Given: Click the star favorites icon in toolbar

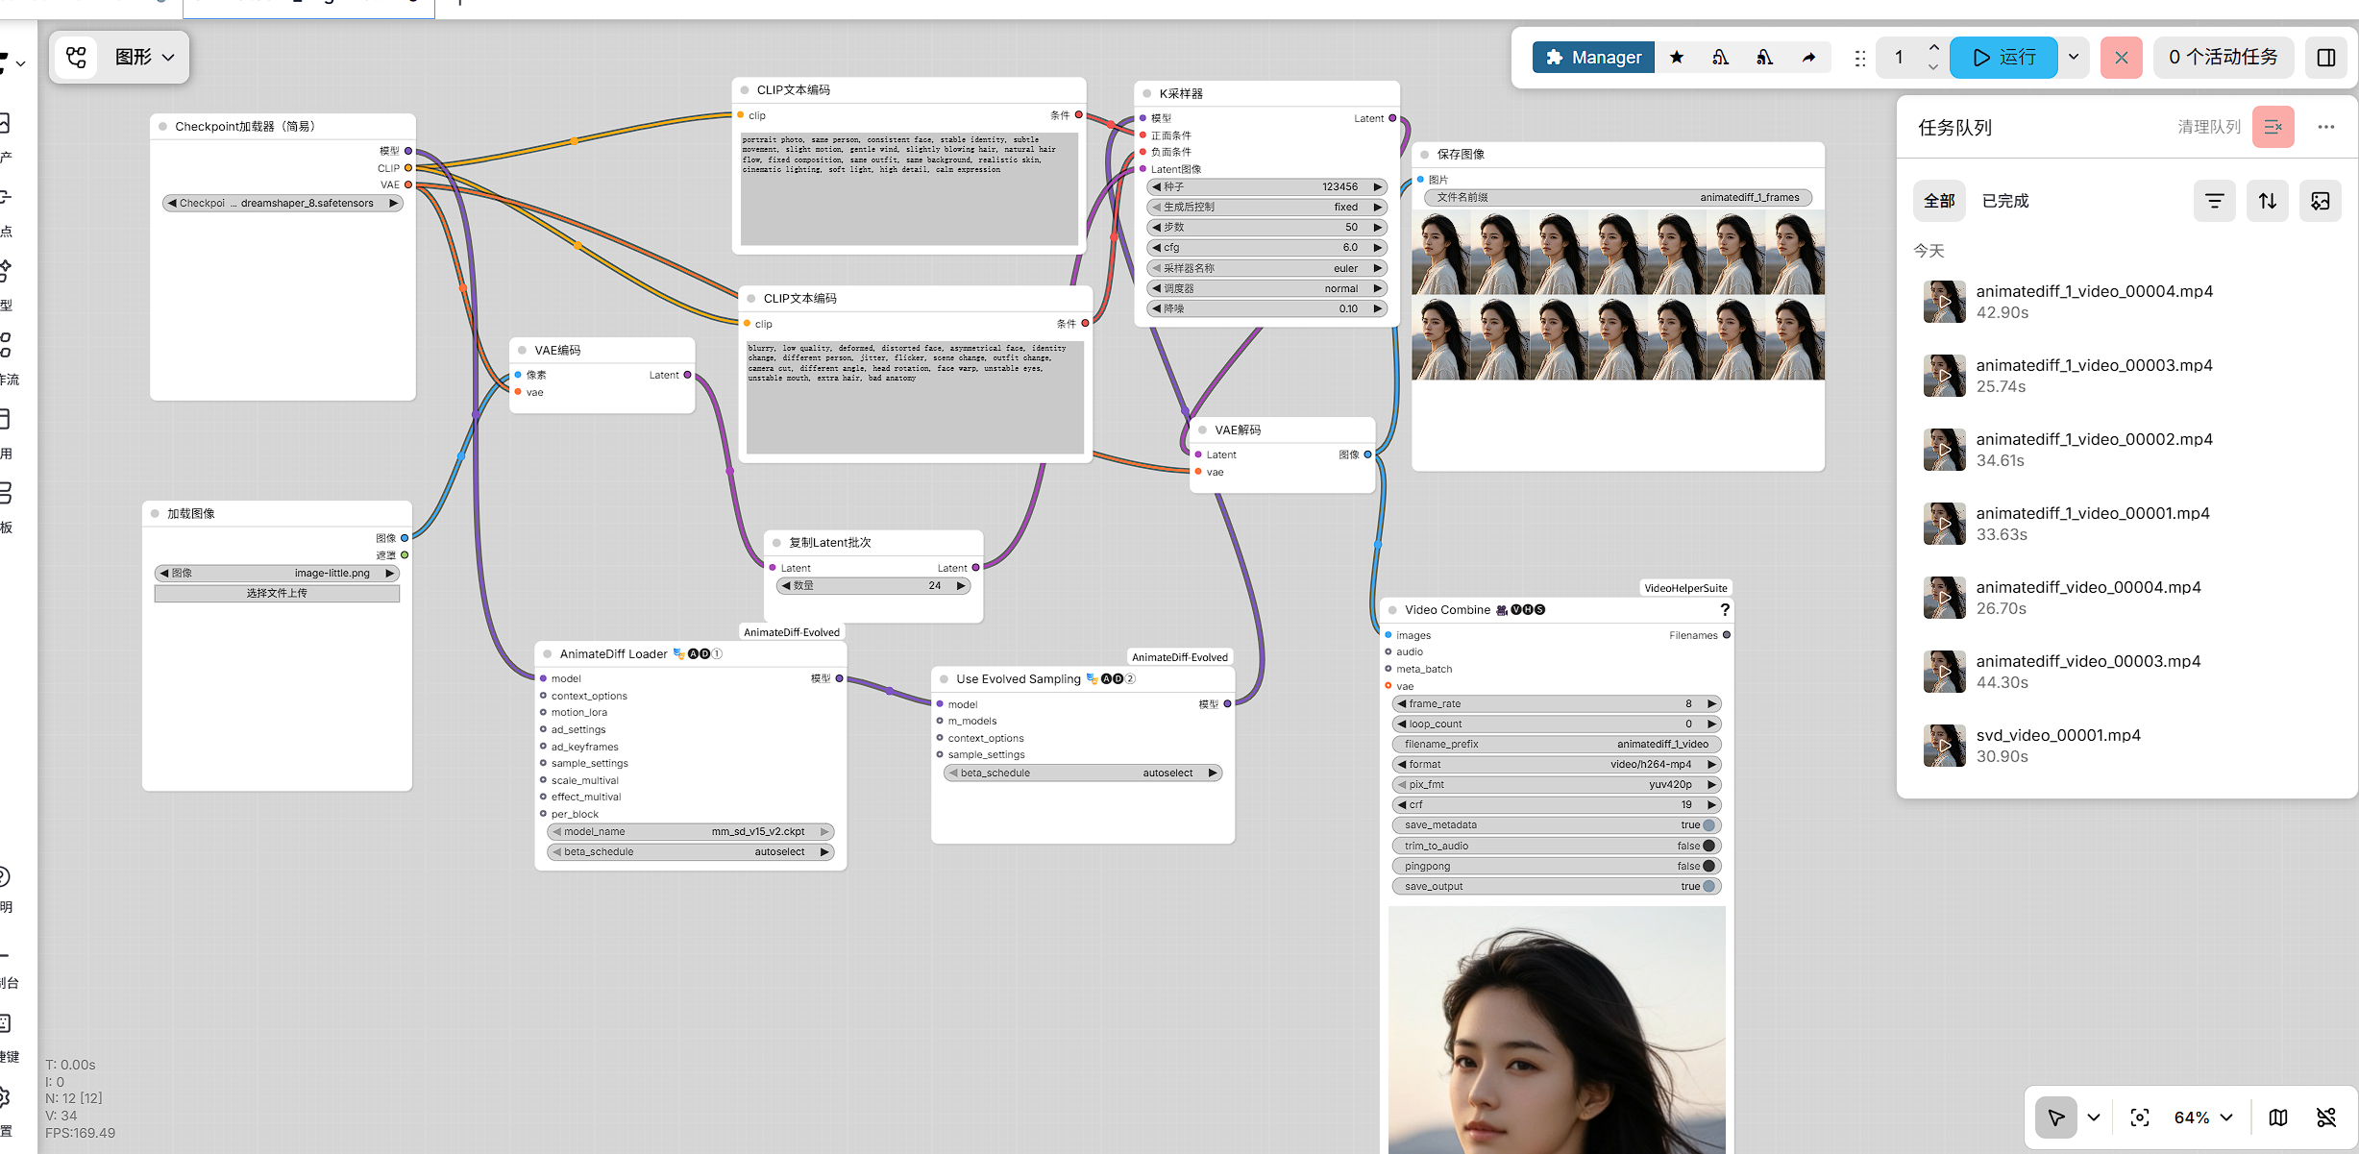Looking at the screenshot, I should (x=1677, y=58).
